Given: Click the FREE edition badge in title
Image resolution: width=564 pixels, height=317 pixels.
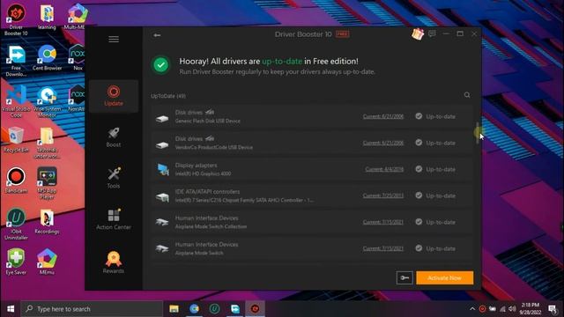Looking at the screenshot, I should 343,34.
